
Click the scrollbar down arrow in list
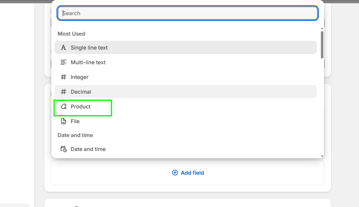tap(322, 156)
